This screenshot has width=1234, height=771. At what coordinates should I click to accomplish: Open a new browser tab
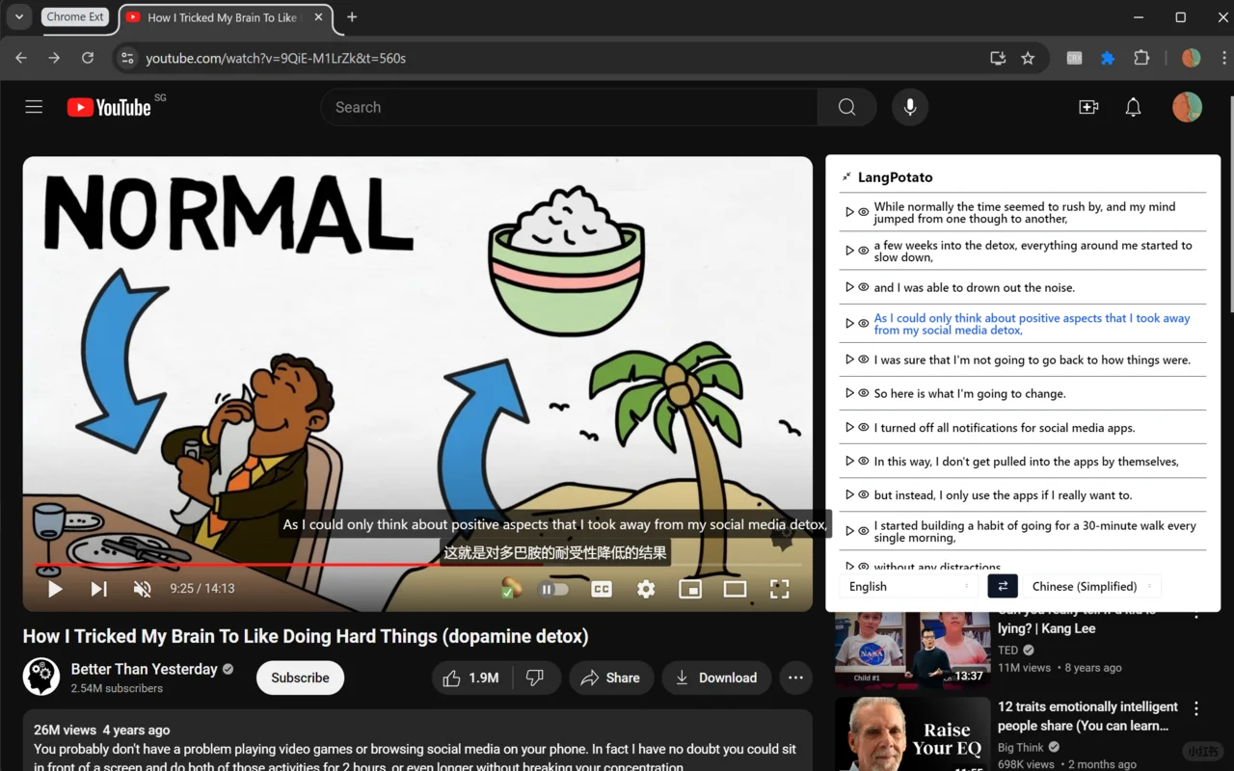coord(352,17)
